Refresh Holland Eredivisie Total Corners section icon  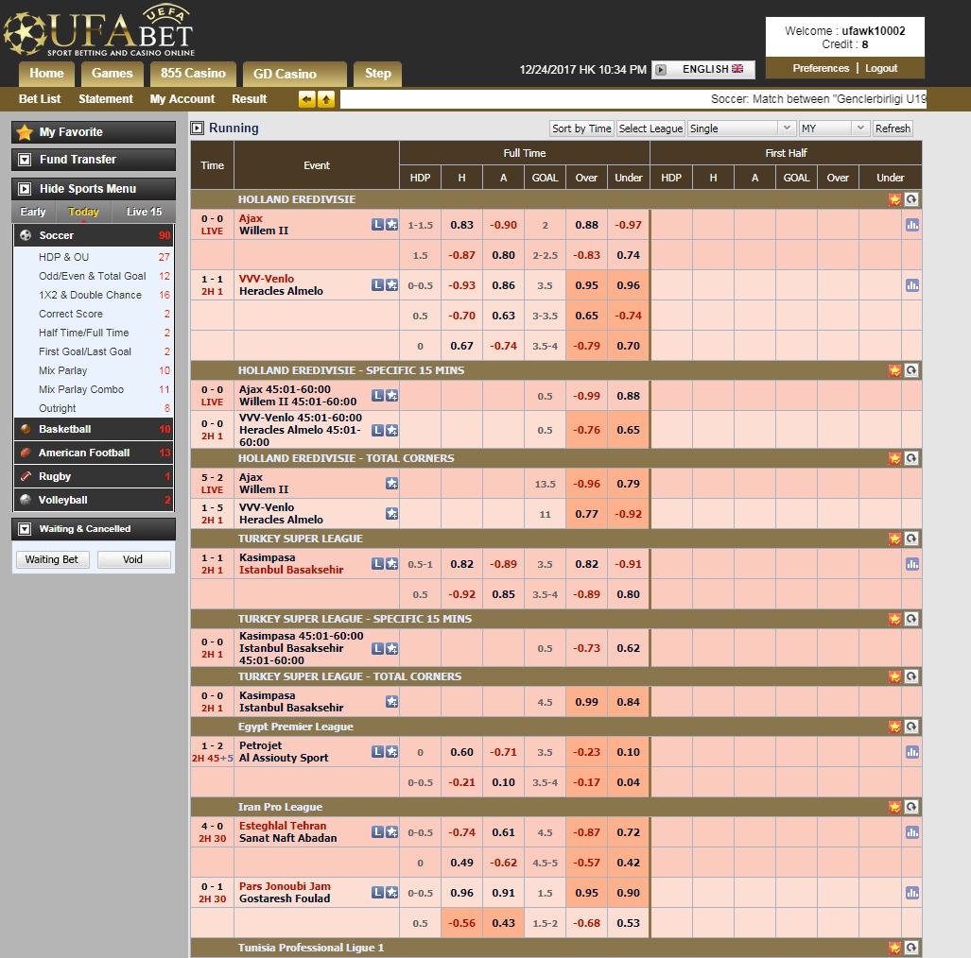pos(910,458)
